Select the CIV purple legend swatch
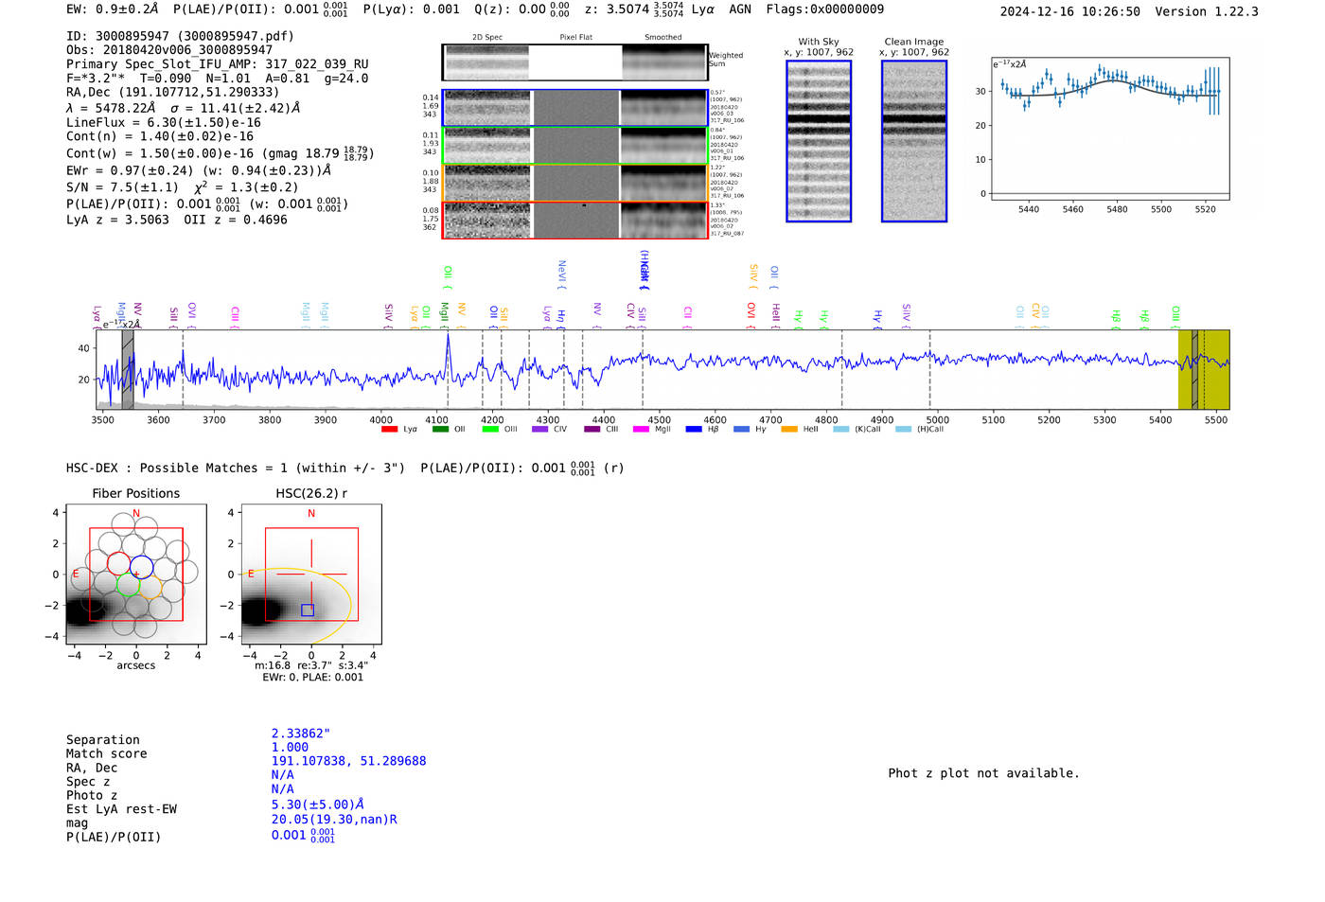Screen dimensions: 1325x902 (x=540, y=430)
